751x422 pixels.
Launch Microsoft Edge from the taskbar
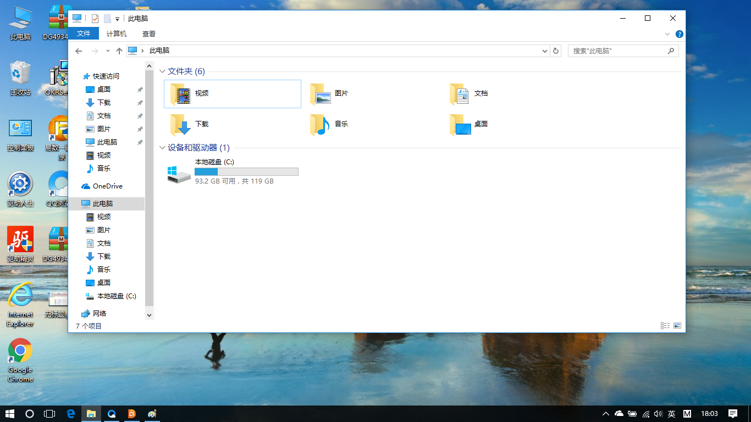70,414
